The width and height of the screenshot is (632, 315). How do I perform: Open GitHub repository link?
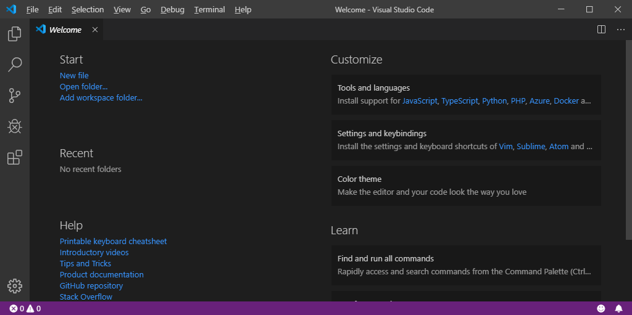pyautogui.click(x=91, y=285)
